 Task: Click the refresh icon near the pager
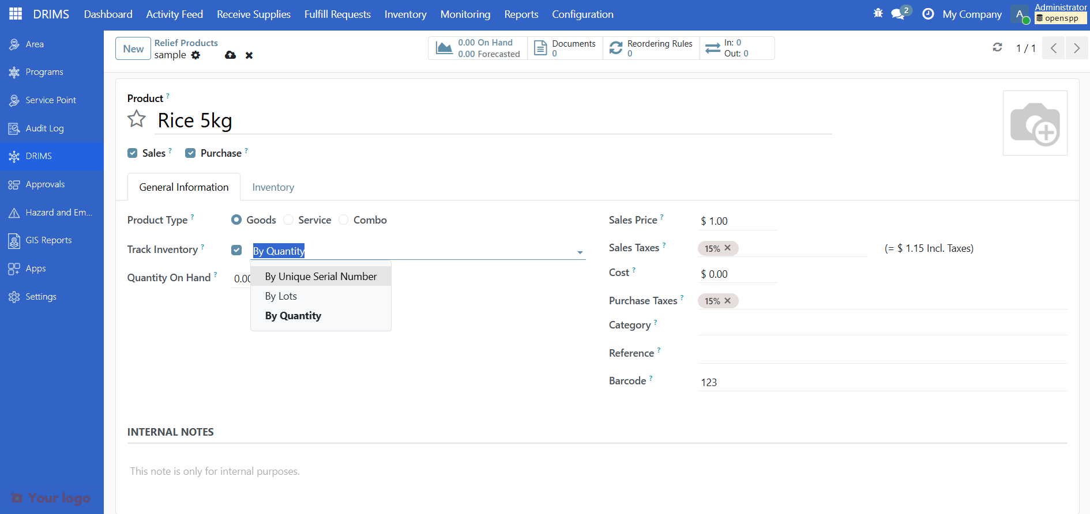point(997,47)
